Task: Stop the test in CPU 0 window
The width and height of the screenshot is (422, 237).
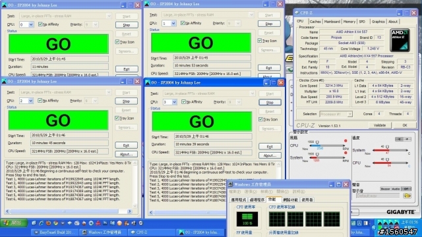Action: (127, 25)
